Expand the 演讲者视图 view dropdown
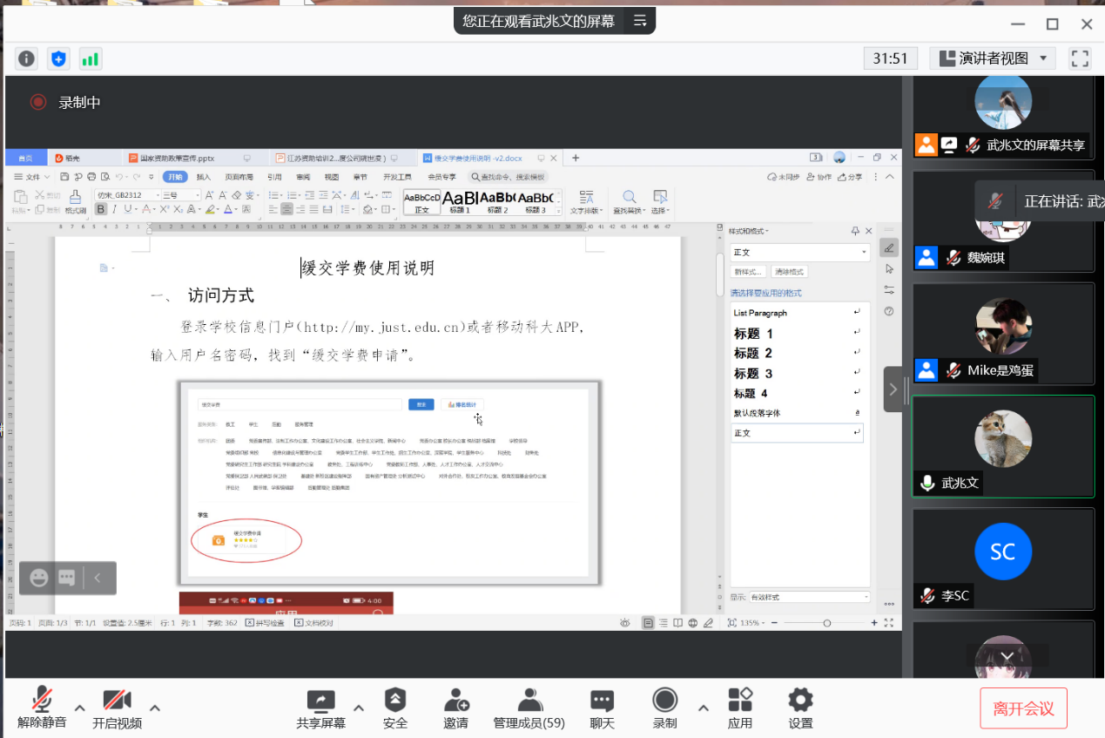This screenshot has width=1105, height=738. [993, 58]
